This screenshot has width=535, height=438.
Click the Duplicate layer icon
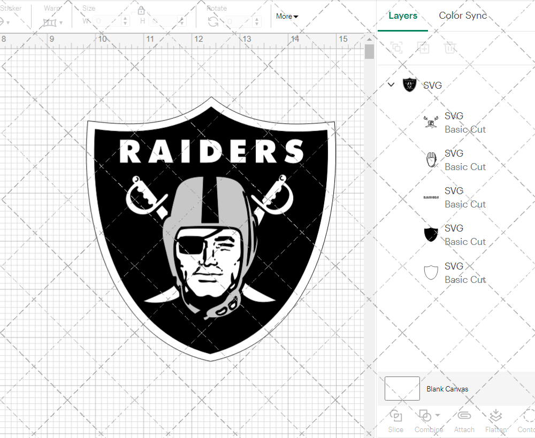click(x=423, y=48)
